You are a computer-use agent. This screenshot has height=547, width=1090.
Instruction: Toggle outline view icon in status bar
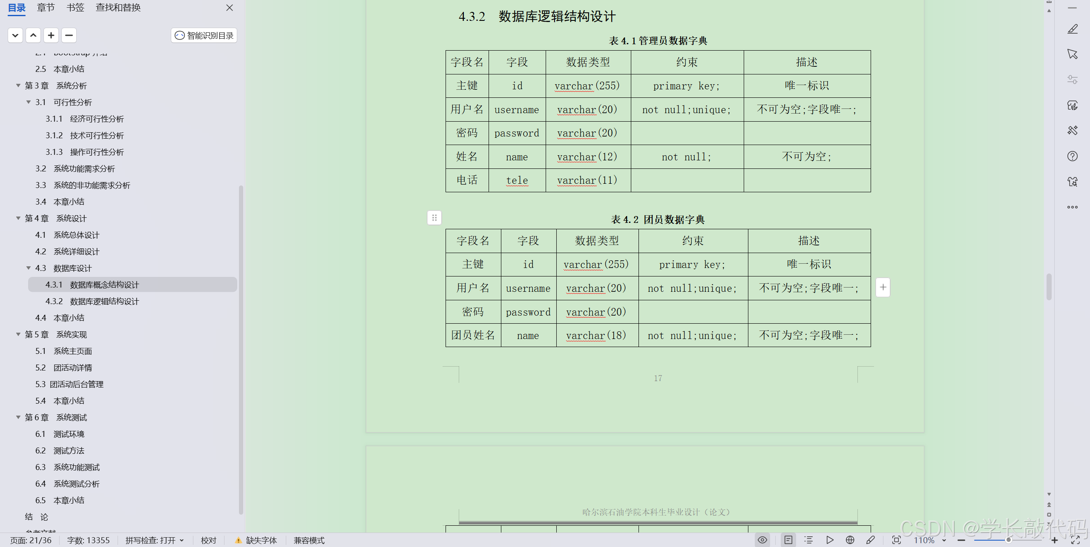click(x=808, y=540)
